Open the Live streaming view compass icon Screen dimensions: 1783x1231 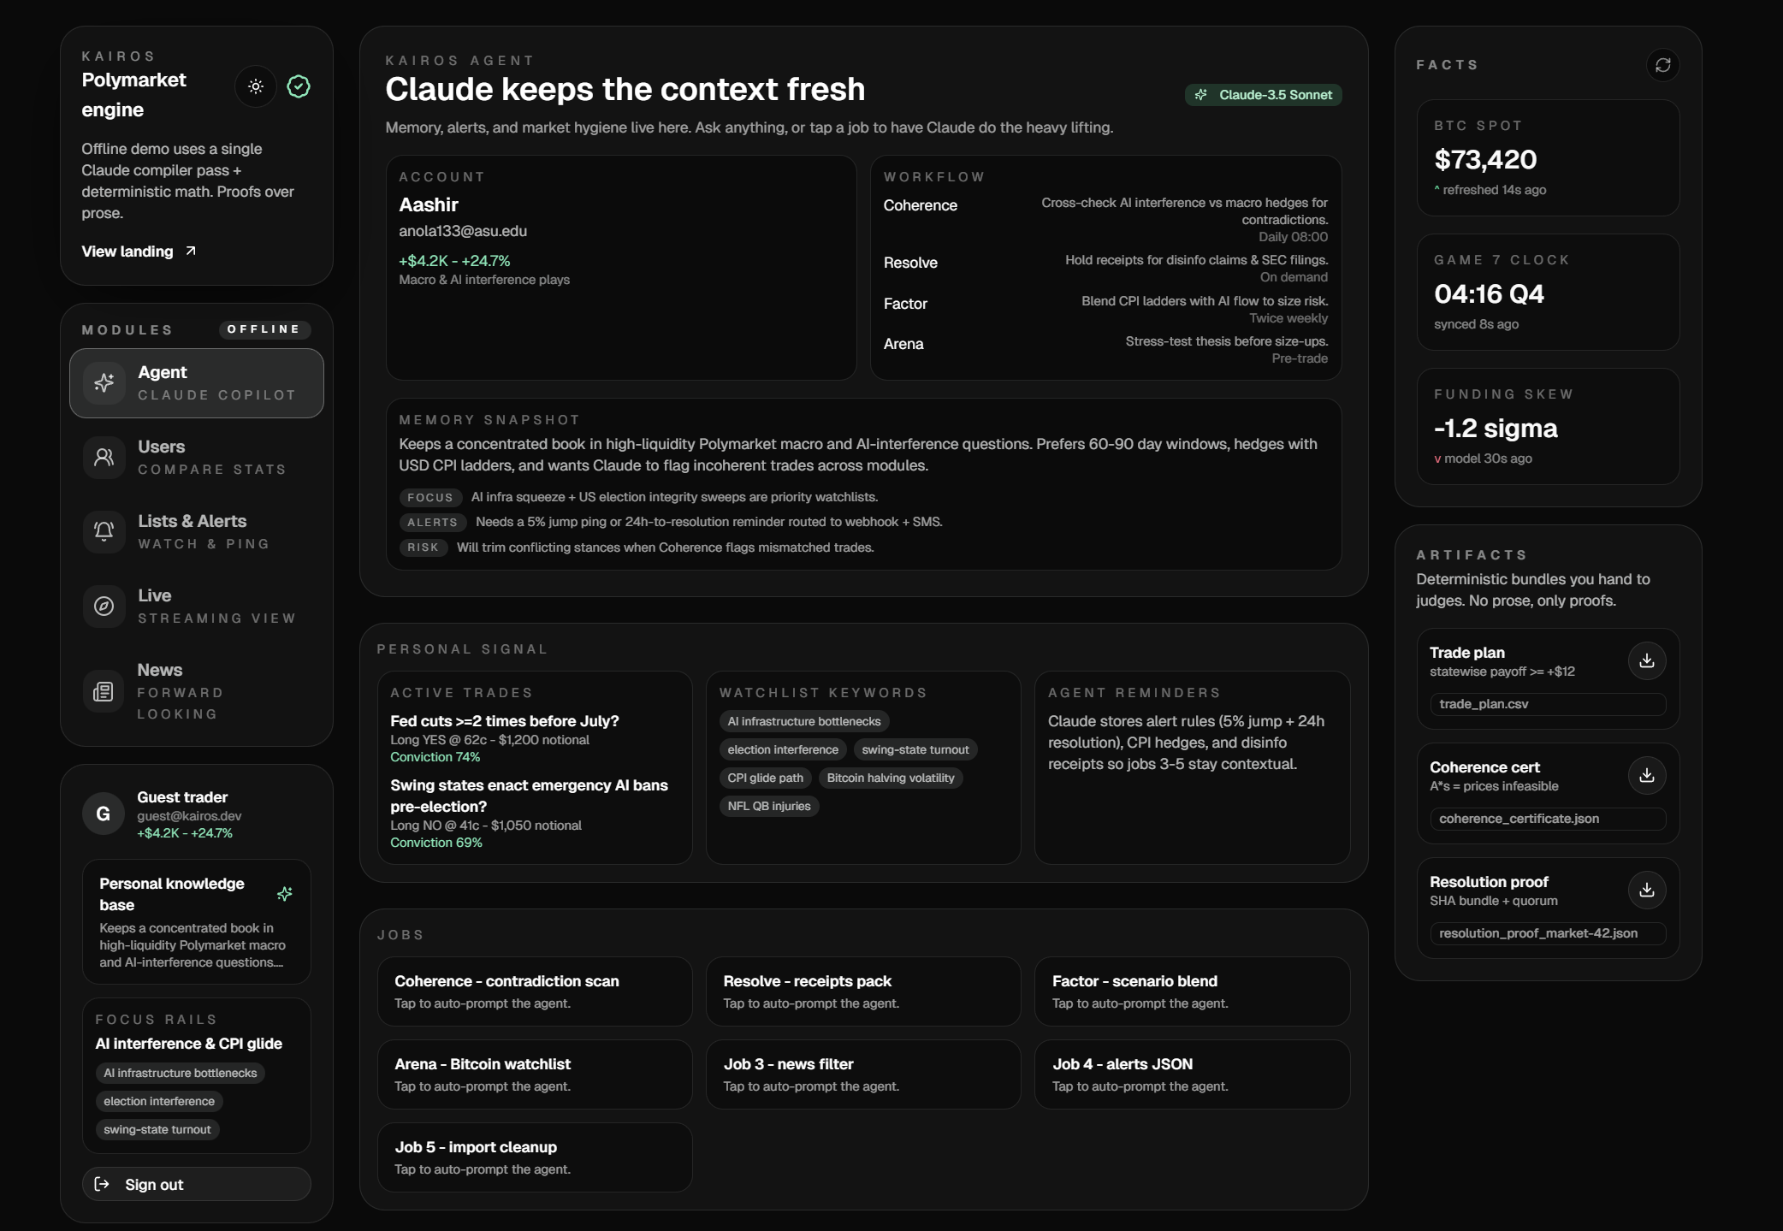(x=104, y=606)
